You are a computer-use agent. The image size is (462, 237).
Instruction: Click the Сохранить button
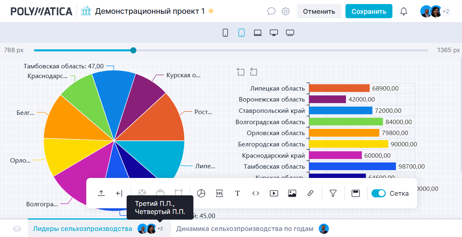click(x=369, y=11)
